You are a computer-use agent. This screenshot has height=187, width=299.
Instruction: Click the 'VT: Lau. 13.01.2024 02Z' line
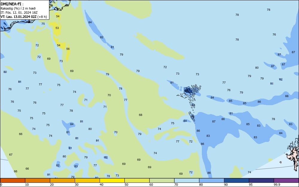[x=18, y=17]
